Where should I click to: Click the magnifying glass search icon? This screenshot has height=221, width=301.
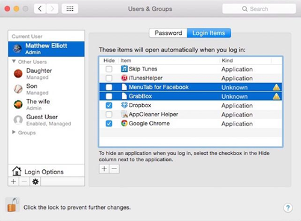[244, 9]
